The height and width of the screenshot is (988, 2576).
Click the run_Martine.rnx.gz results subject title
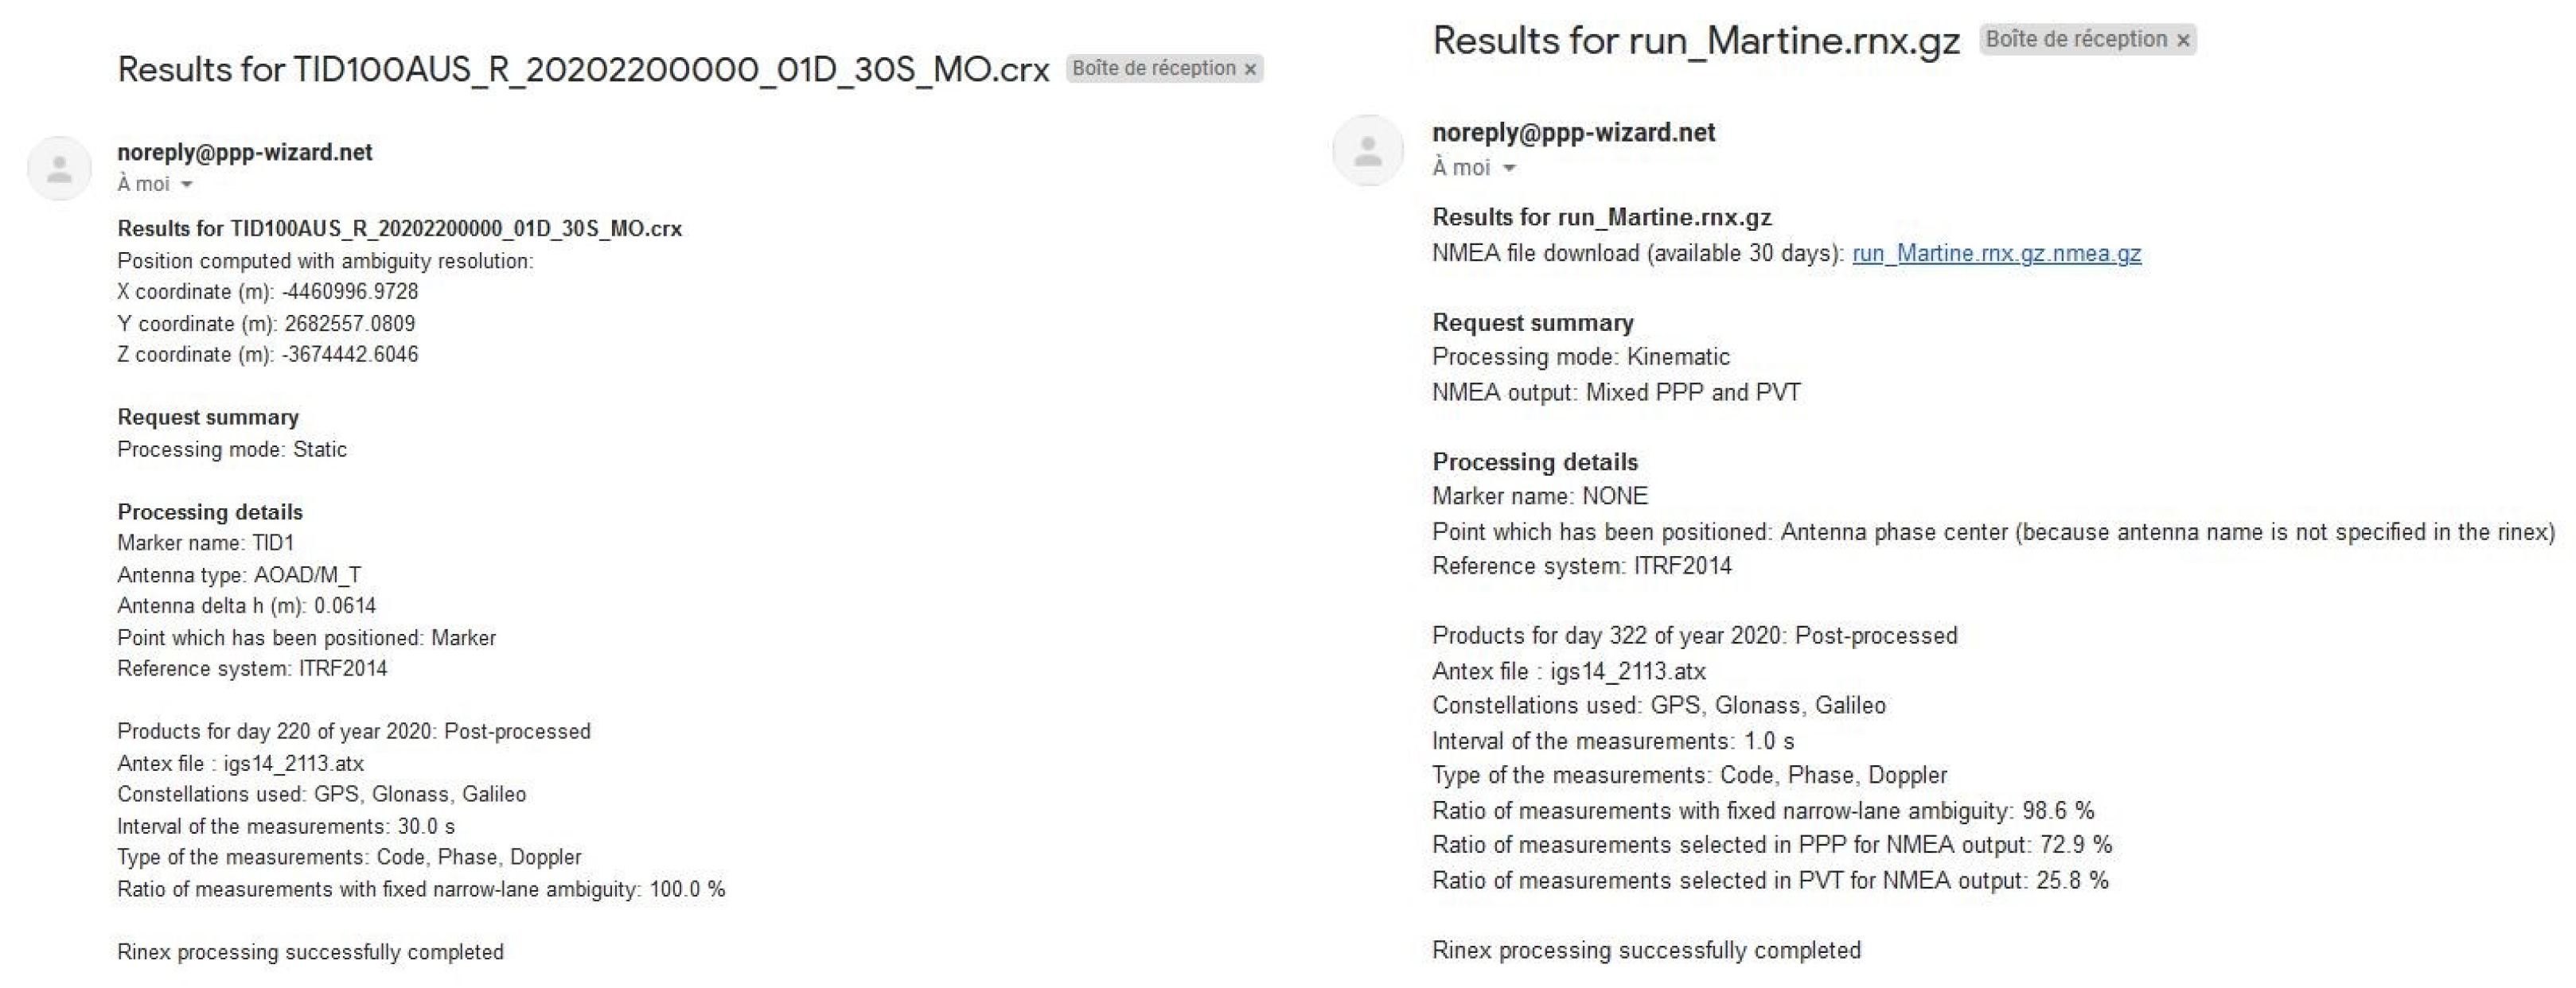point(1695,41)
